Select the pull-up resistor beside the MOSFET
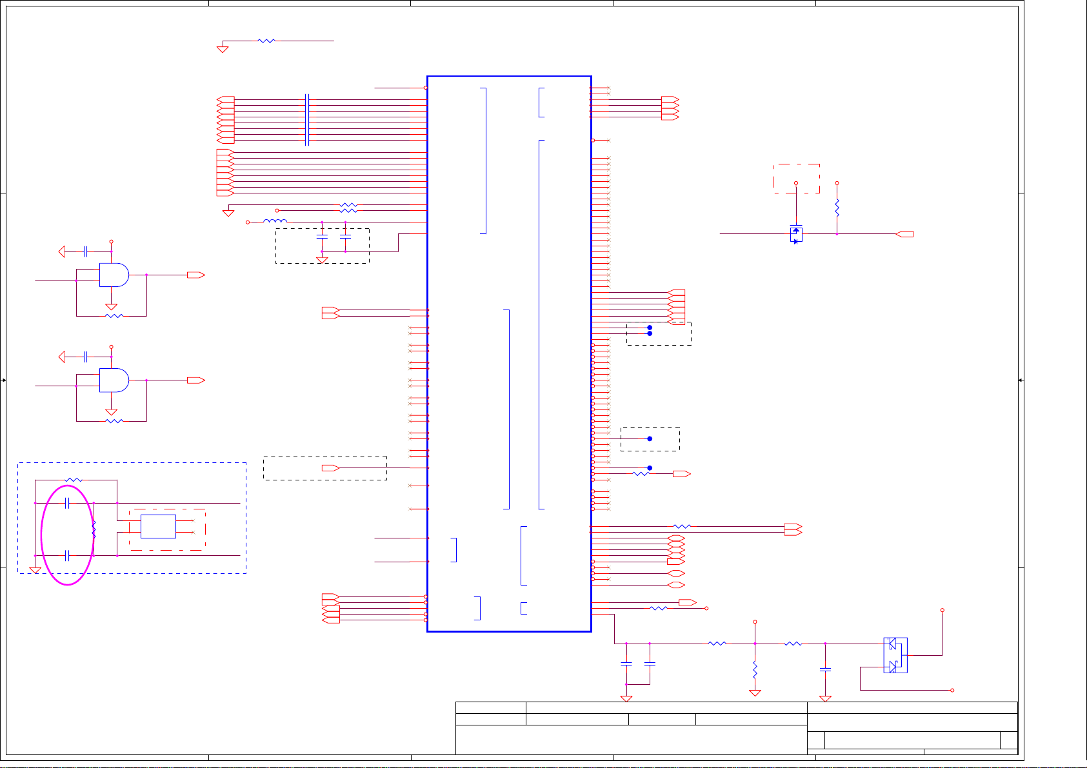This screenshot has width=1087, height=768. [837, 208]
